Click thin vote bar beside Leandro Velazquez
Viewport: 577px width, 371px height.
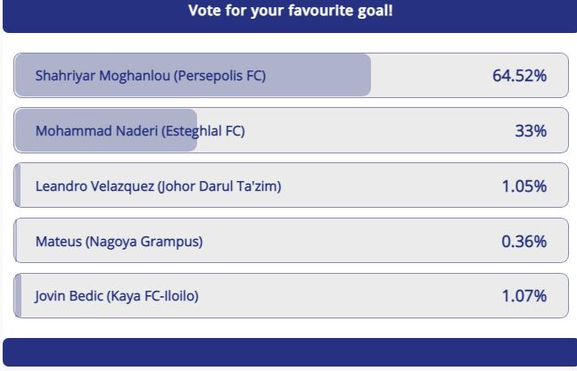(x=18, y=185)
